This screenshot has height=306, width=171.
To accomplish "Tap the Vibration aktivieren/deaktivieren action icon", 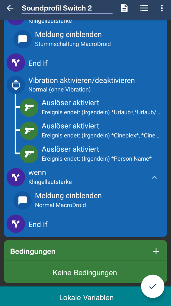I will (x=16, y=85).
